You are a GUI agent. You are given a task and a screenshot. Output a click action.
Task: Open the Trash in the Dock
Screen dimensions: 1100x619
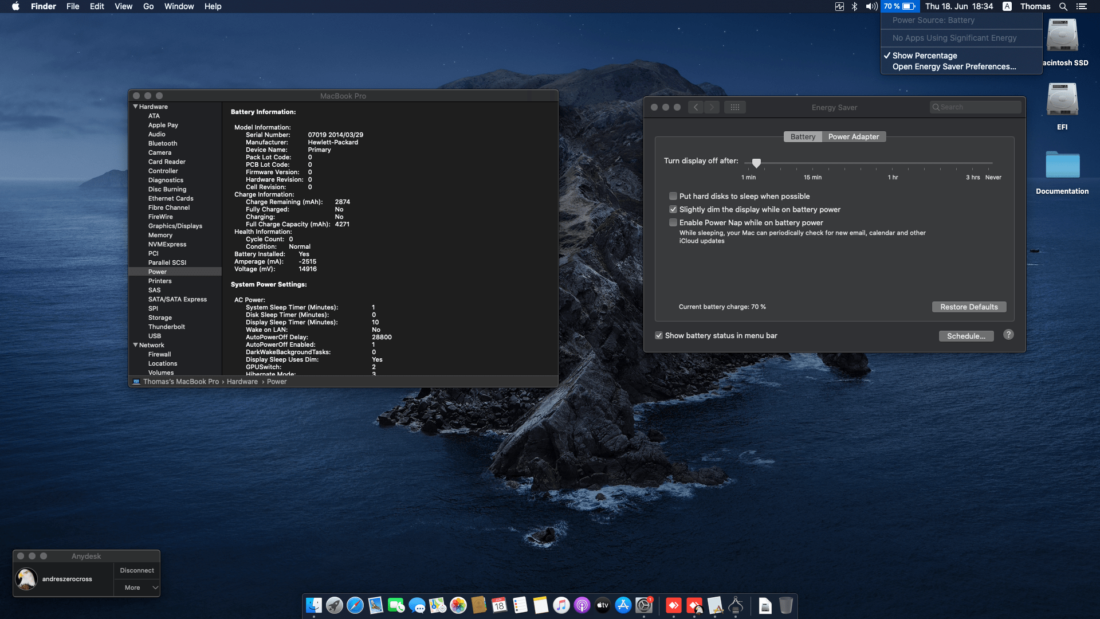[786, 605]
